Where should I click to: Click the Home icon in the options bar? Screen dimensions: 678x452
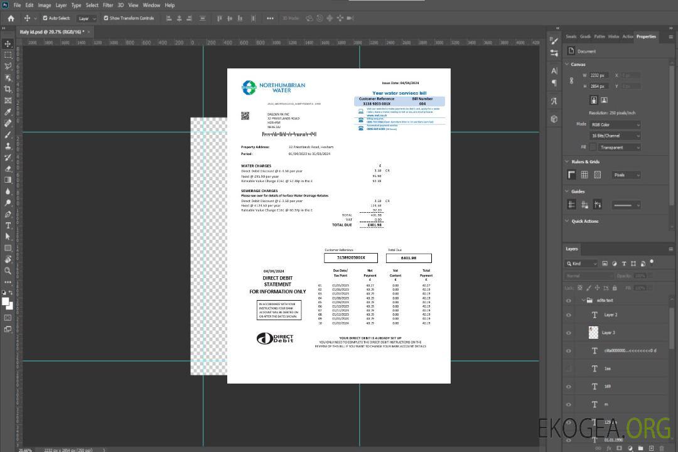point(11,18)
